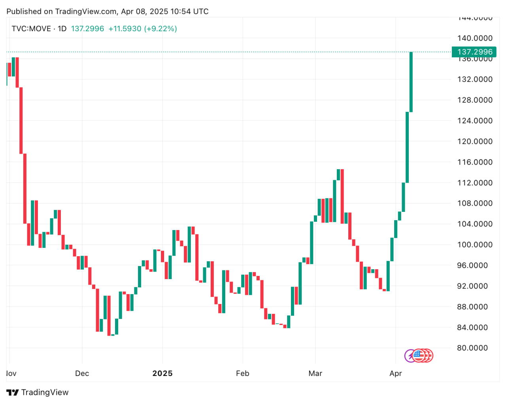This screenshot has height=404, width=506.
Task: Select the Feb marker on time axis
Action: 243,374
